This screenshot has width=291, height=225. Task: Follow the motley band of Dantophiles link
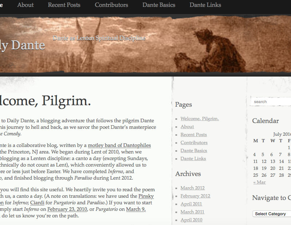pyautogui.click(x=119, y=146)
